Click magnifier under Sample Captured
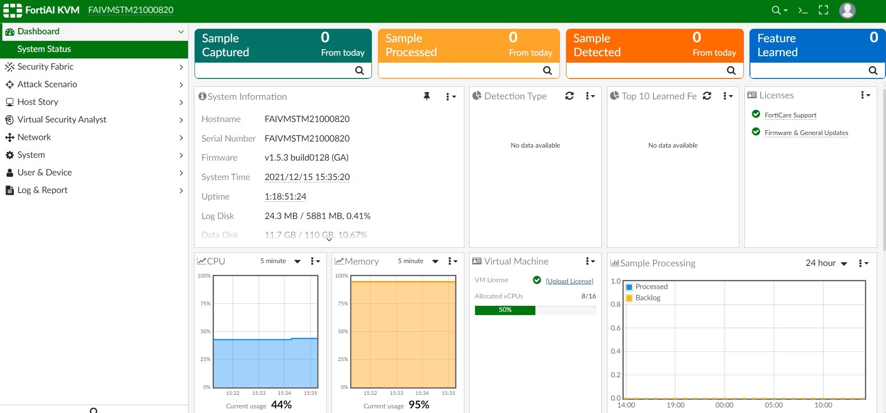Screen dimensions: 886x413 (359, 71)
